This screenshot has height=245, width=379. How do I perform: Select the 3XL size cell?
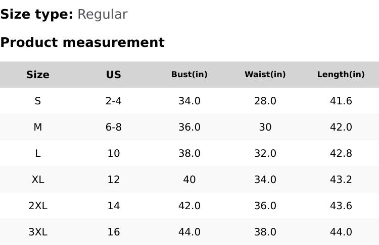(x=38, y=232)
